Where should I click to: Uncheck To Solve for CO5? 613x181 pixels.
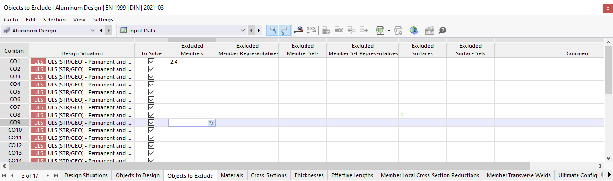pos(152,92)
